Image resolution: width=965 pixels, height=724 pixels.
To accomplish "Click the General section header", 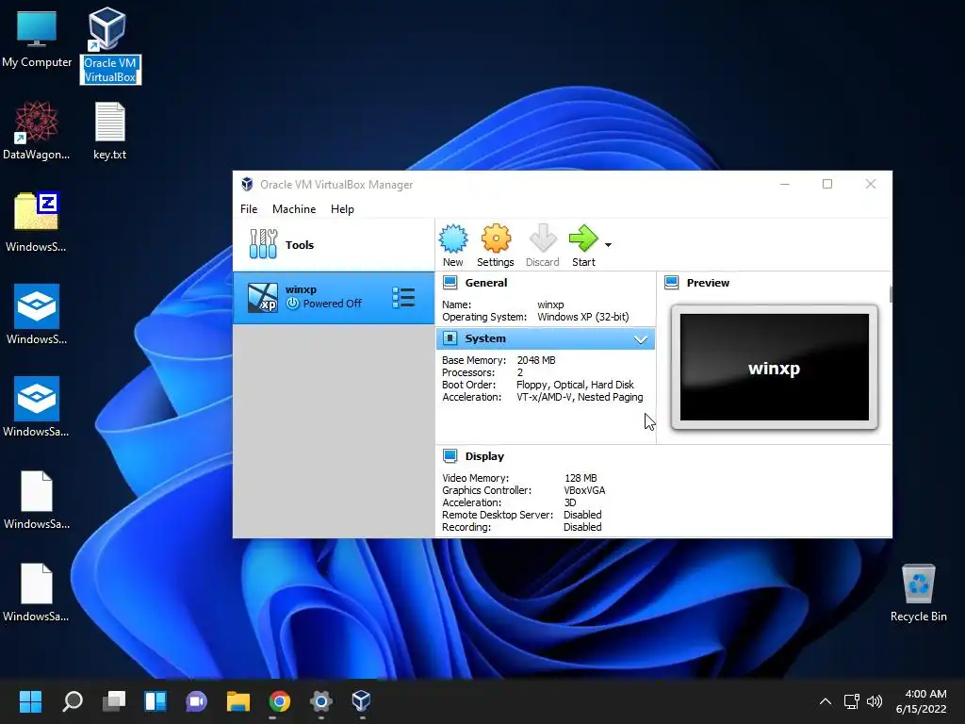I will 485,283.
